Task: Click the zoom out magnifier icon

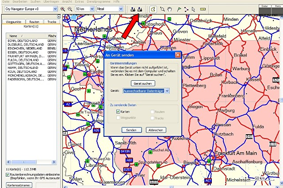Action: click(x=70, y=9)
